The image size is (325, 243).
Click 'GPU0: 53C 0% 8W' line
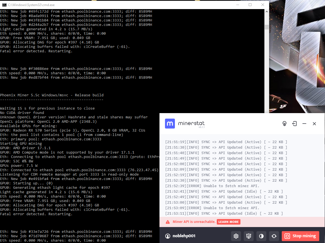17,161
